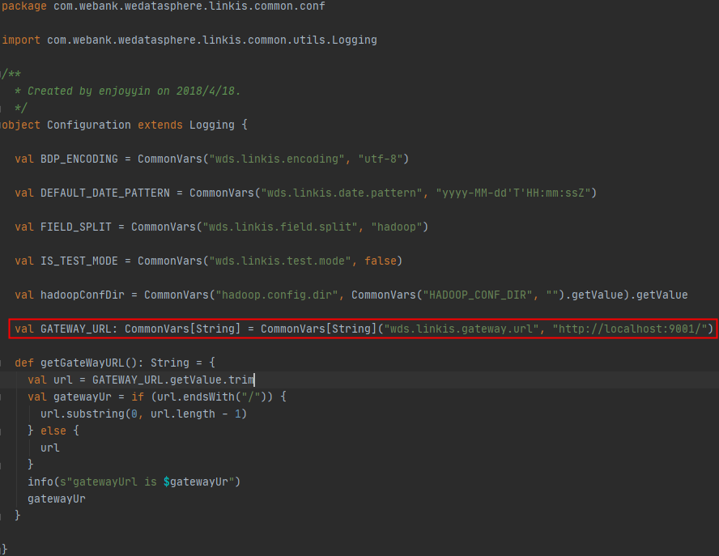The height and width of the screenshot is (556, 719).
Task: Click 'GATEWAY_URL.getValue.trim' expression
Action: click(x=173, y=380)
